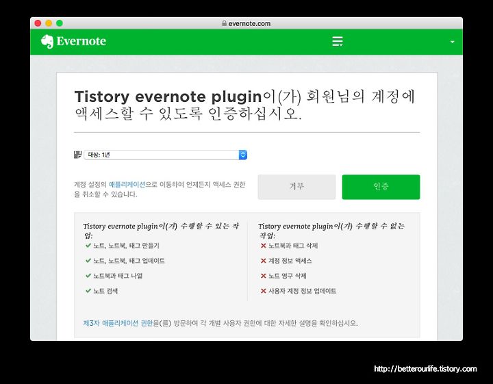The width and height of the screenshot is (493, 384).
Task: Click the Tistory evernote plugin heading text
Action: pos(244,105)
